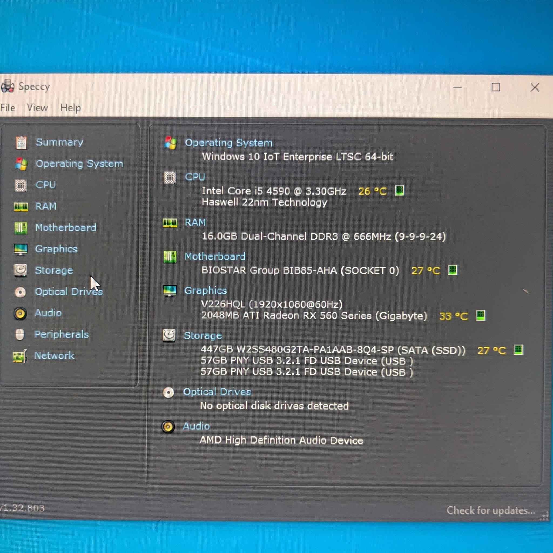Click the Operating System icon in summary panel
The width and height of the screenshot is (553, 553).
pyautogui.click(x=170, y=143)
